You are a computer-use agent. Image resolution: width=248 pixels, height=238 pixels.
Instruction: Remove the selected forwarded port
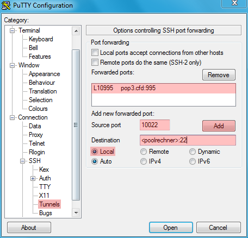pyautogui.click(x=219, y=74)
